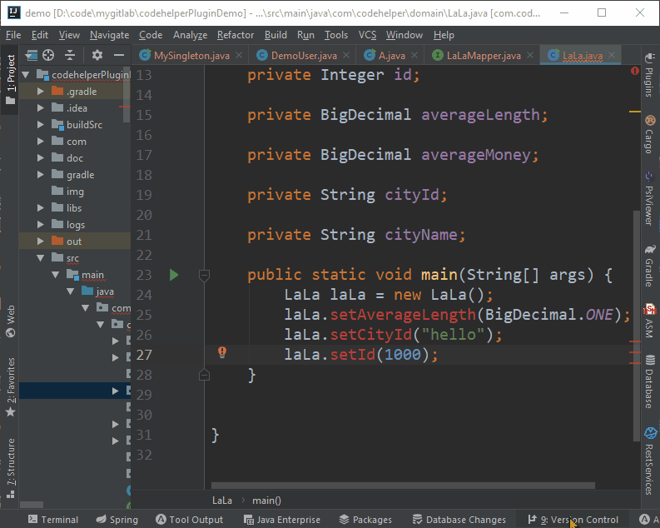Open the Cargo tool window

click(x=649, y=135)
